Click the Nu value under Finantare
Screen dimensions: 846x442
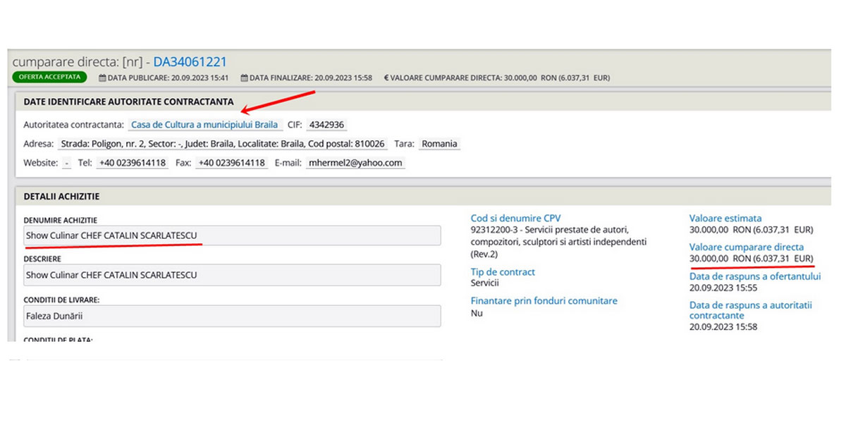477,312
